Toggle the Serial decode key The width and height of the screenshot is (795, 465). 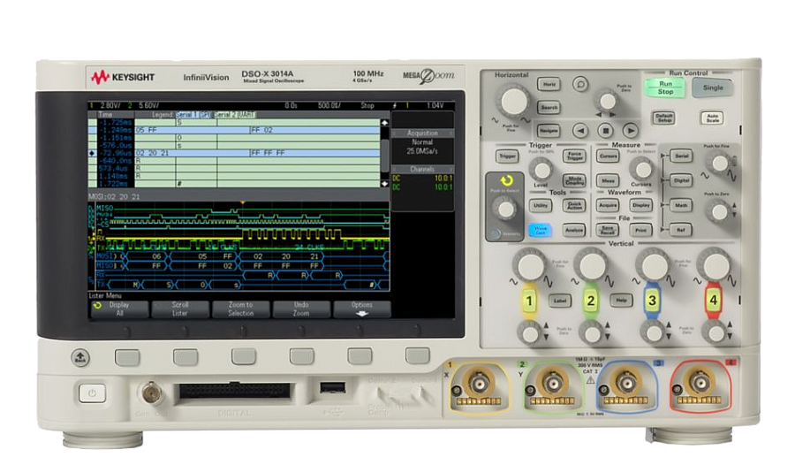point(681,156)
